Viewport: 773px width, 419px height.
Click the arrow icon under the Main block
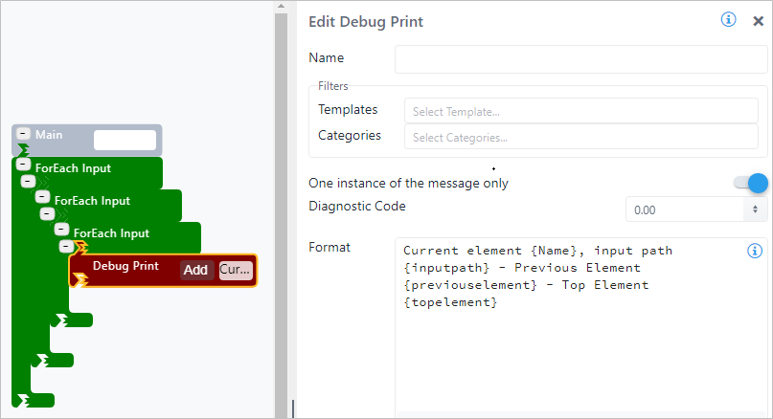[x=23, y=150]
